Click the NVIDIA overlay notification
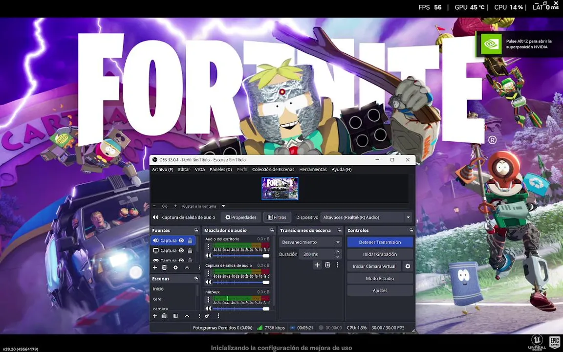Screen dimensions: 563x352 (519, 44)
